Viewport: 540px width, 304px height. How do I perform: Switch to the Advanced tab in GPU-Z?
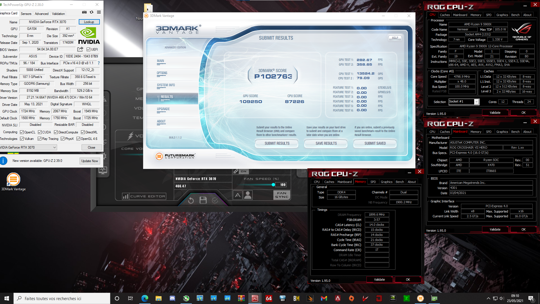(42, 14)
